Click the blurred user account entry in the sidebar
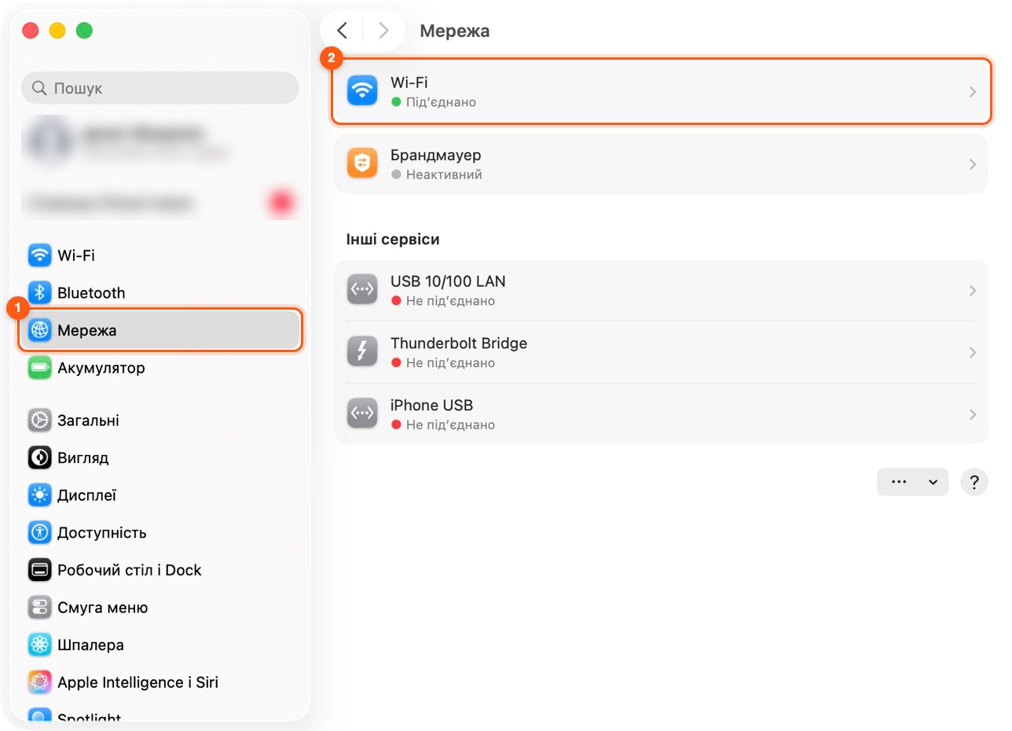The height and width of the screenshot is (731, 1012). click(160, 141)
